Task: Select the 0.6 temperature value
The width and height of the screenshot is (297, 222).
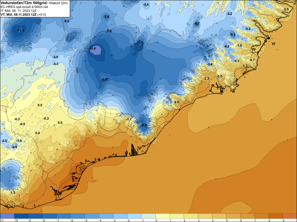Action: point(176,102)
